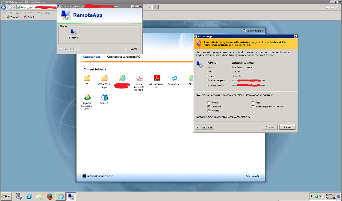Switch to RemoteApp taskbar button

[x=71, y=196]
